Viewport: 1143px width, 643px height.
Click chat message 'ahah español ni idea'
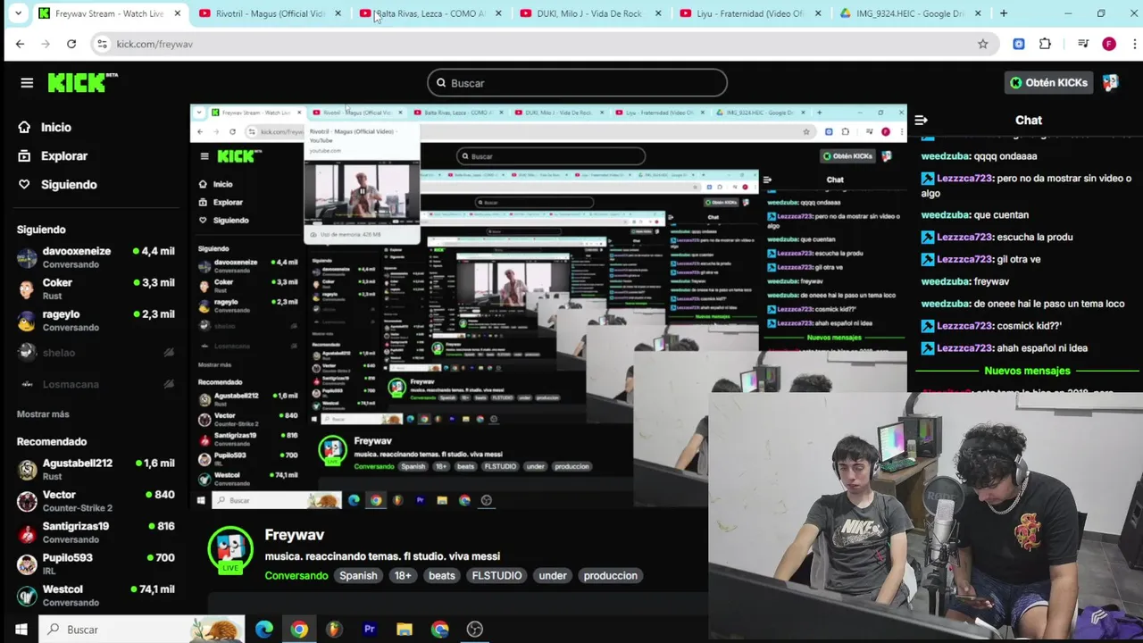tap(1042, 348)
